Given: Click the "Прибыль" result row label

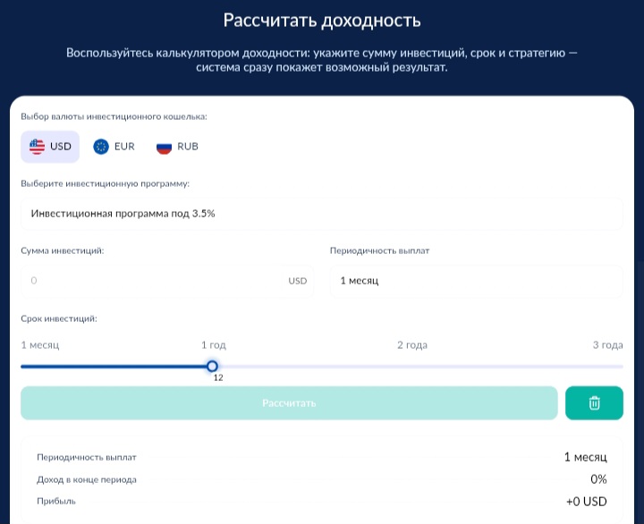Looking at the screenshot, I should pyautogui.click(x=56, y=502).
